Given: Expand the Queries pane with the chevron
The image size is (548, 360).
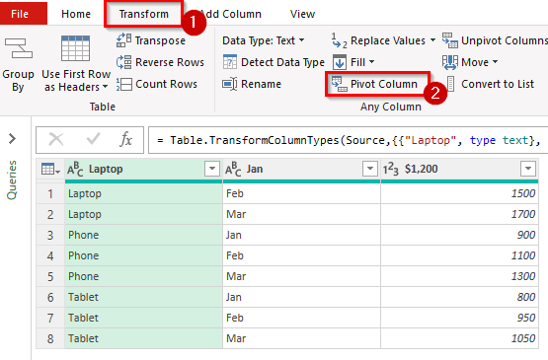Looking at the screenshot, I should tap(12, 139).
